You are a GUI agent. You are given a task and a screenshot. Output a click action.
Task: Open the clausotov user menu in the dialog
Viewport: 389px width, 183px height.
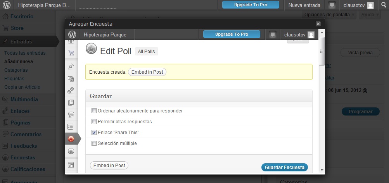click(x=299, y=35)
